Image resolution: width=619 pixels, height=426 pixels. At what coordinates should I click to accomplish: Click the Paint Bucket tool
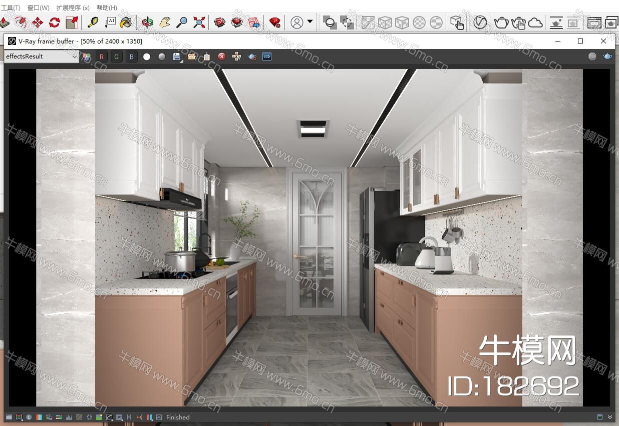coord(126,22)
